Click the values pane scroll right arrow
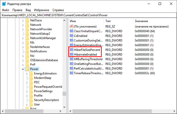177x114 pixels. [x=174, y=111]
